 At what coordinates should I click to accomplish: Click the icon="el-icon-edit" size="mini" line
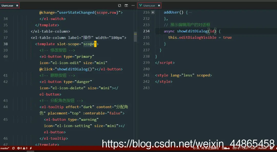[73, 63]
